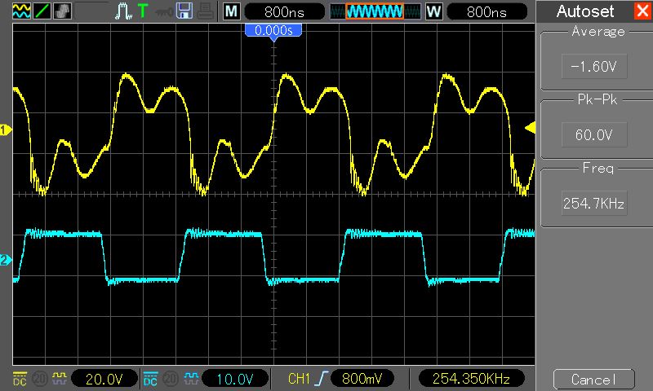The height and width of the screenshot is (391, 653).
Task: Select the CH1 trigger source label
Action: click(x=299, y=379)
